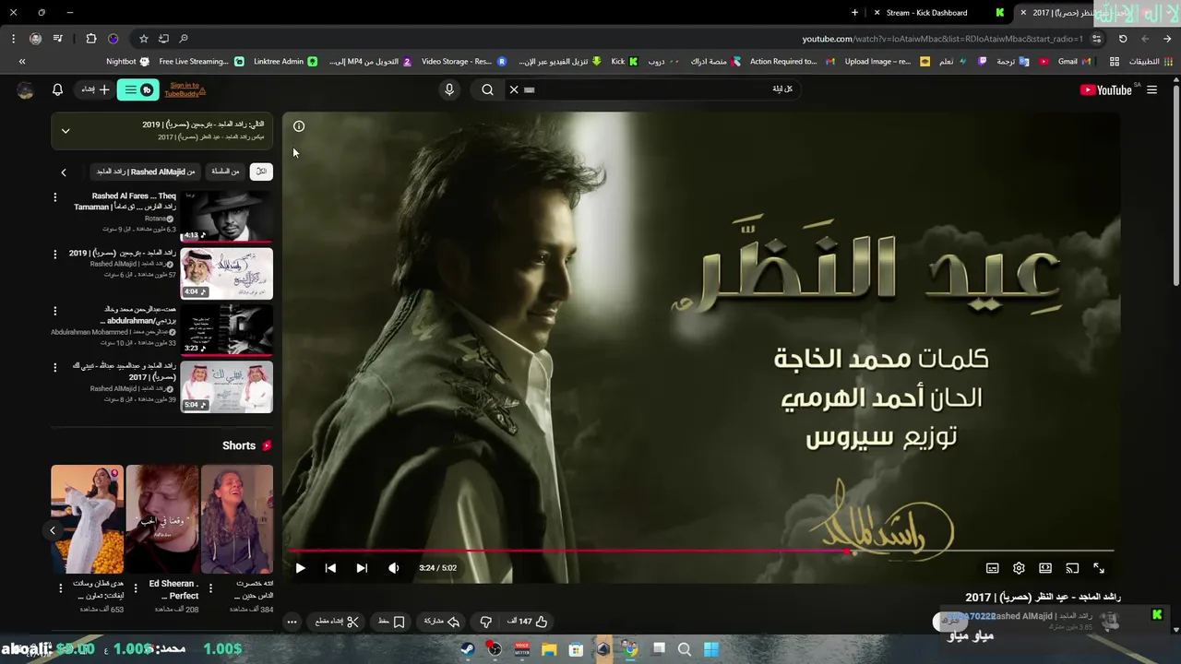Open the Nightbot bookmark
Viewport: 1181px width, 664px height.
click(x=127, y=62)
